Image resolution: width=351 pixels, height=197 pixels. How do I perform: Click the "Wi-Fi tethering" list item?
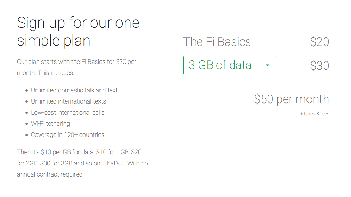tap(50, 124)
